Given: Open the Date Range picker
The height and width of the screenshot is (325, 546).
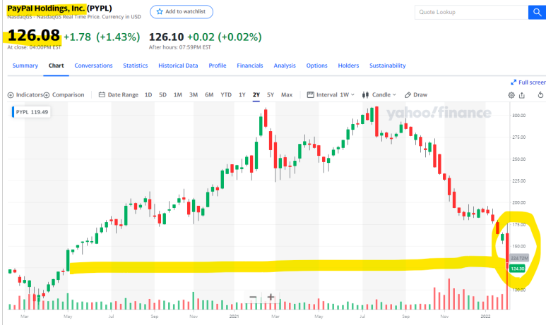Looking at the screenshot, I should click(119, 95).
